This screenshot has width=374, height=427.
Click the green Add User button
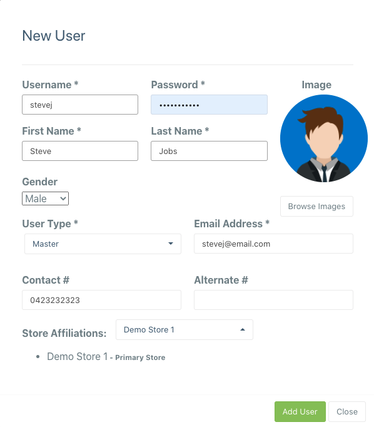click(300, 411)
